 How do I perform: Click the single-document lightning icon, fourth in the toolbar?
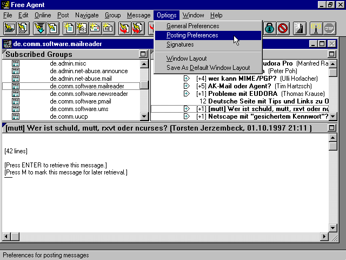pos(52,28)
